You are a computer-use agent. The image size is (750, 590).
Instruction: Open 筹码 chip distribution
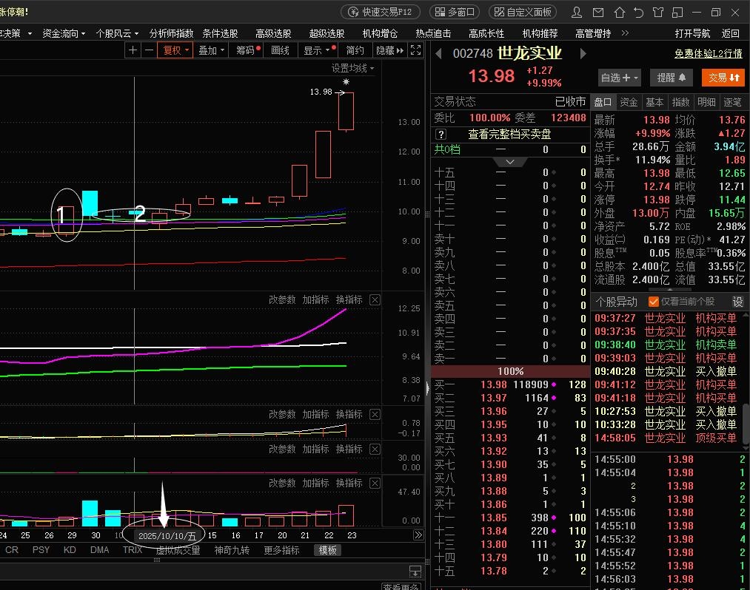[x=245, y=50]
